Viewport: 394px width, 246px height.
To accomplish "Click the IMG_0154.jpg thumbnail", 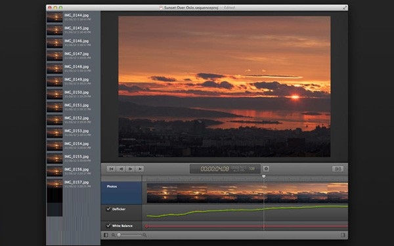I will 55,146.
